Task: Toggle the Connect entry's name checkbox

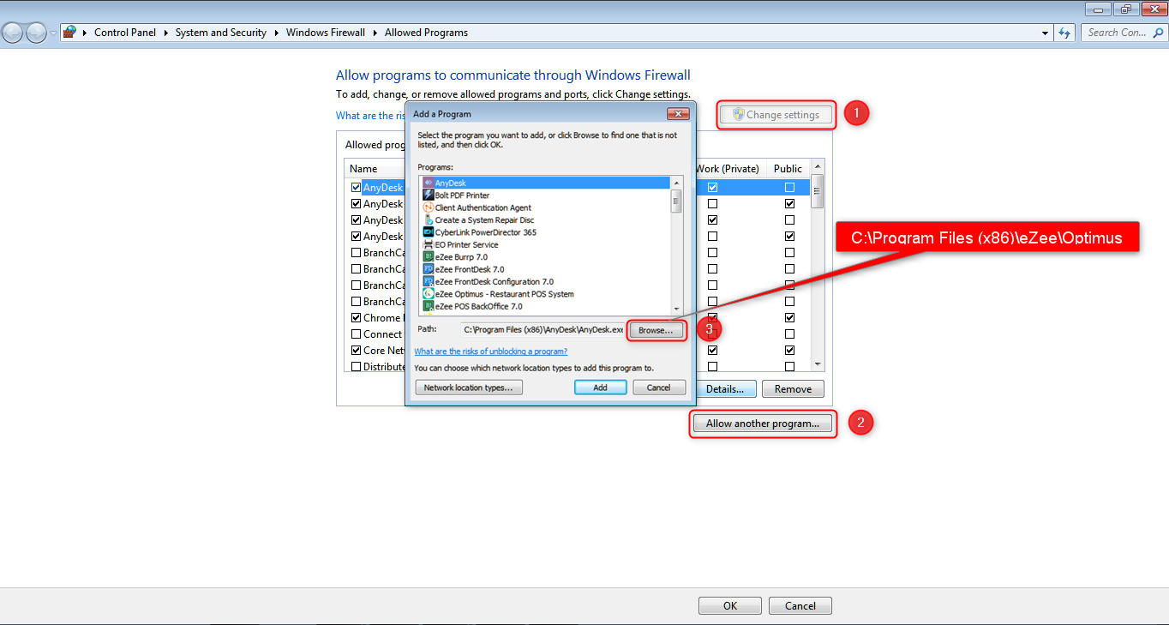Action: tap(356, 334)
